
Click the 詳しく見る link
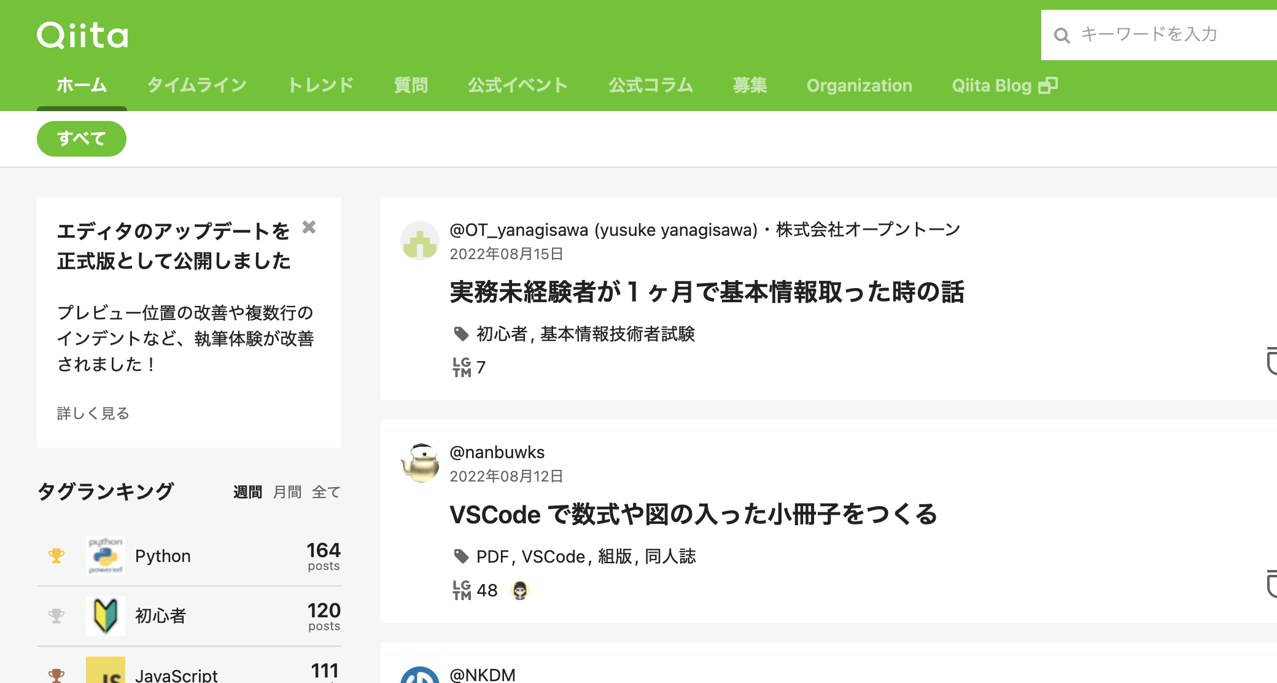(93, 413)
